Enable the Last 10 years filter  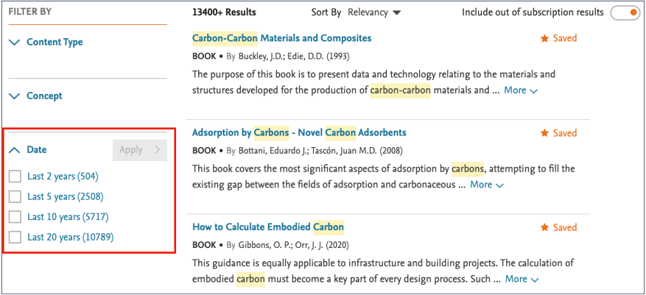point(15,217)
